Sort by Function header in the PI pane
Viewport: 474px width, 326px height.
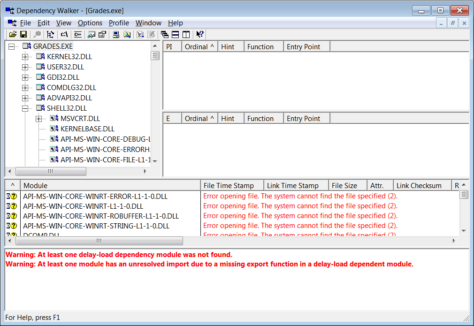(264, 47)
